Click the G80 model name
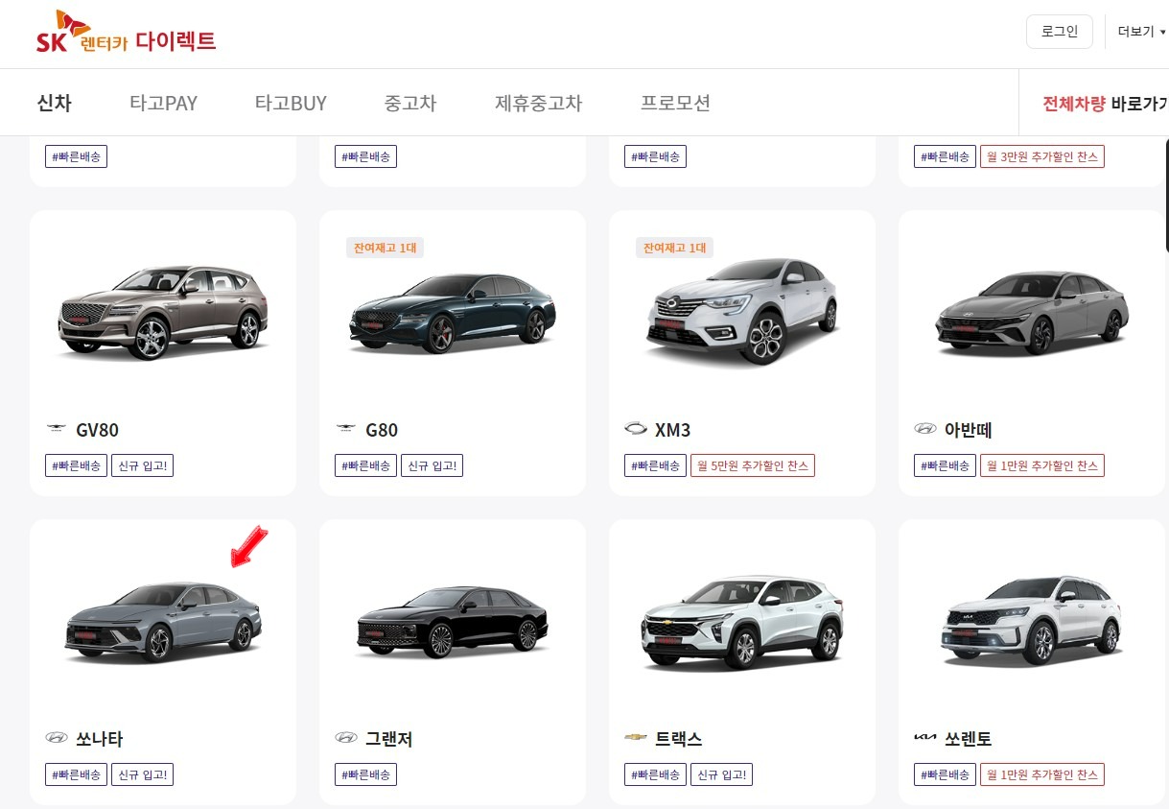 coord(382,430)
